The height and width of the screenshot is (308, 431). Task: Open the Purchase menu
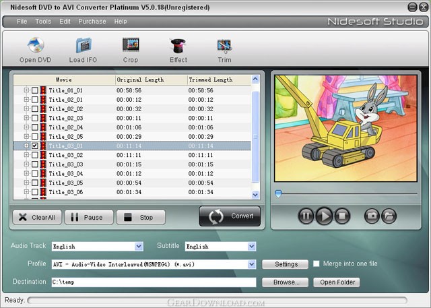[92, 22]
